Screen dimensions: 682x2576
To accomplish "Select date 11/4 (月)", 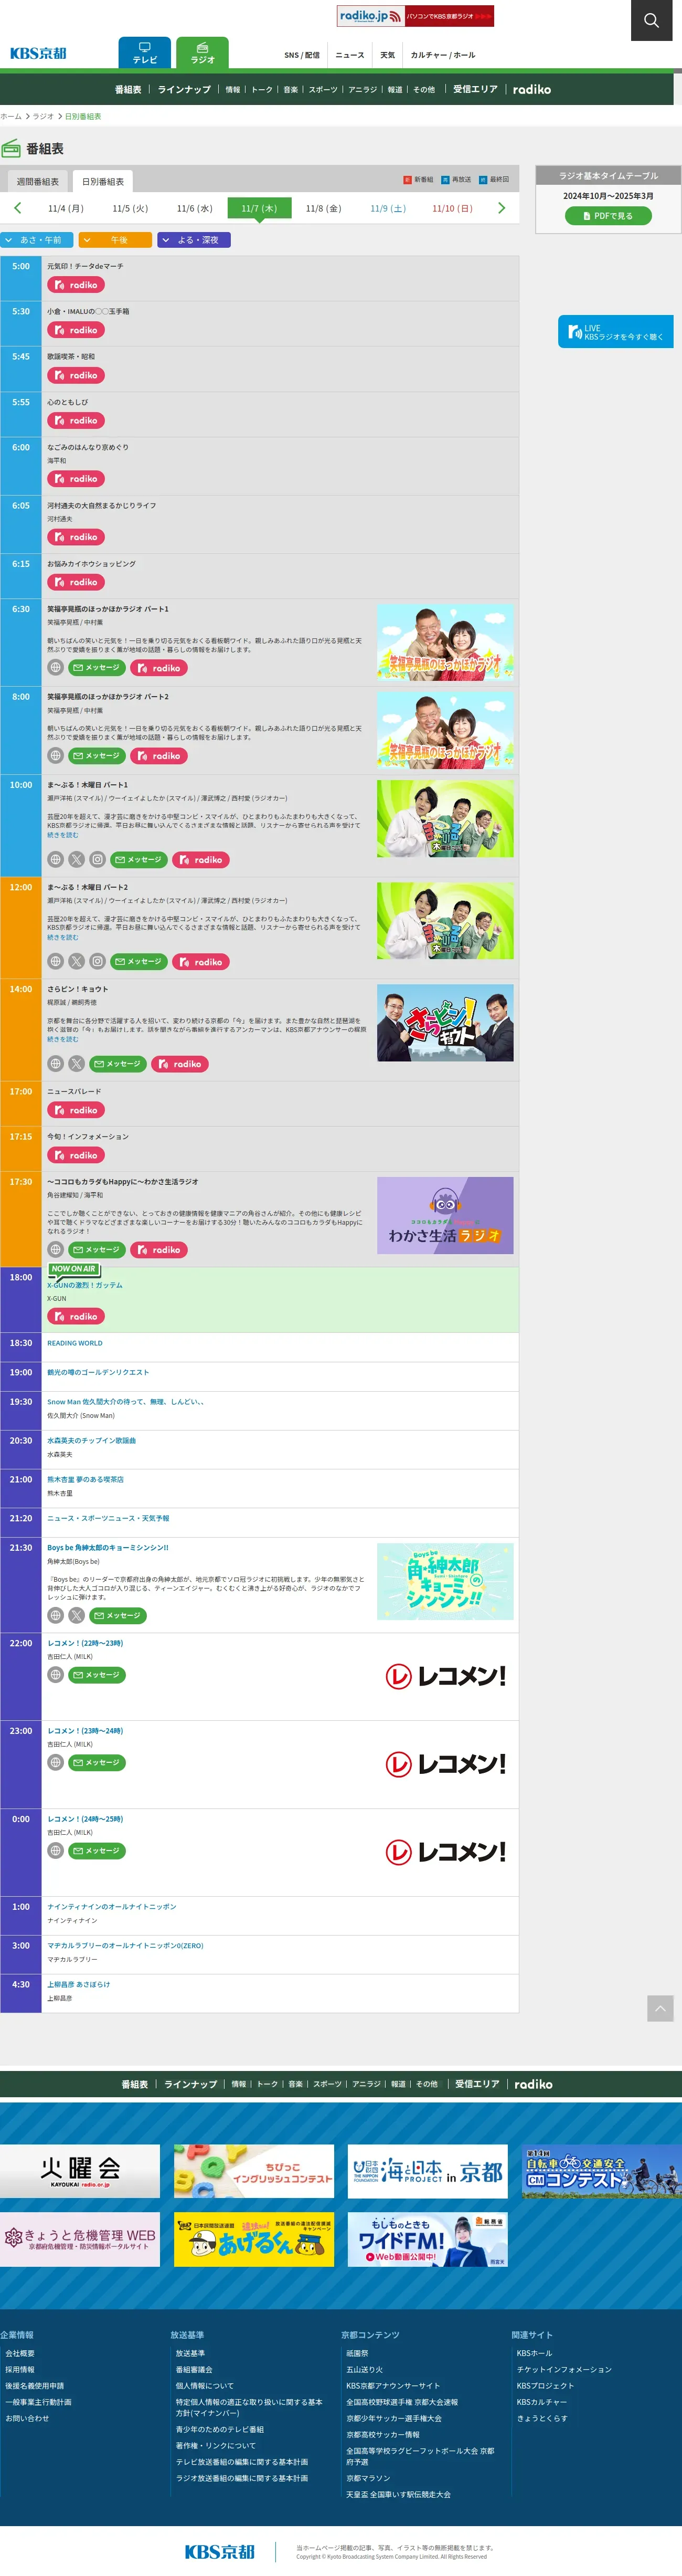I will tap(66, 209).
